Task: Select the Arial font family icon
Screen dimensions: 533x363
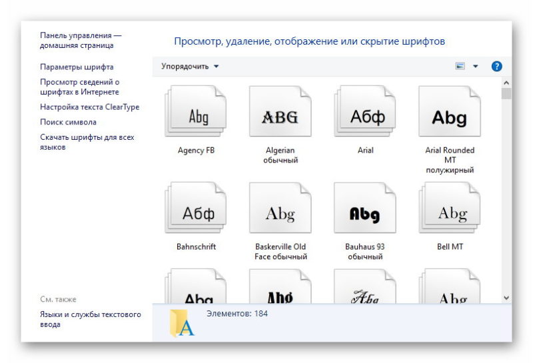Action: click(365, 111)
